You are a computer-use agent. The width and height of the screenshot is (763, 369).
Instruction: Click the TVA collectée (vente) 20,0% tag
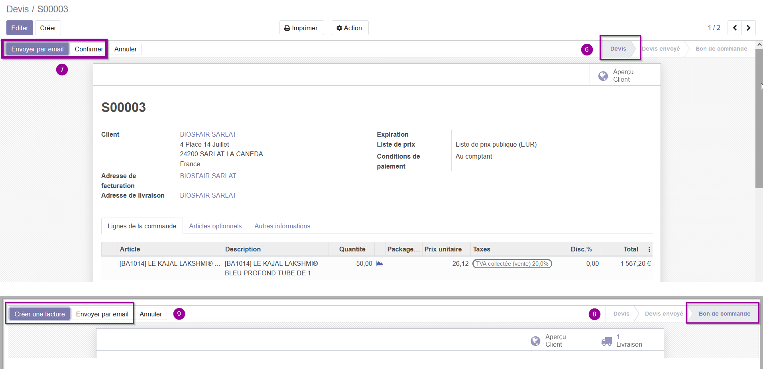(x=512, y=264)
